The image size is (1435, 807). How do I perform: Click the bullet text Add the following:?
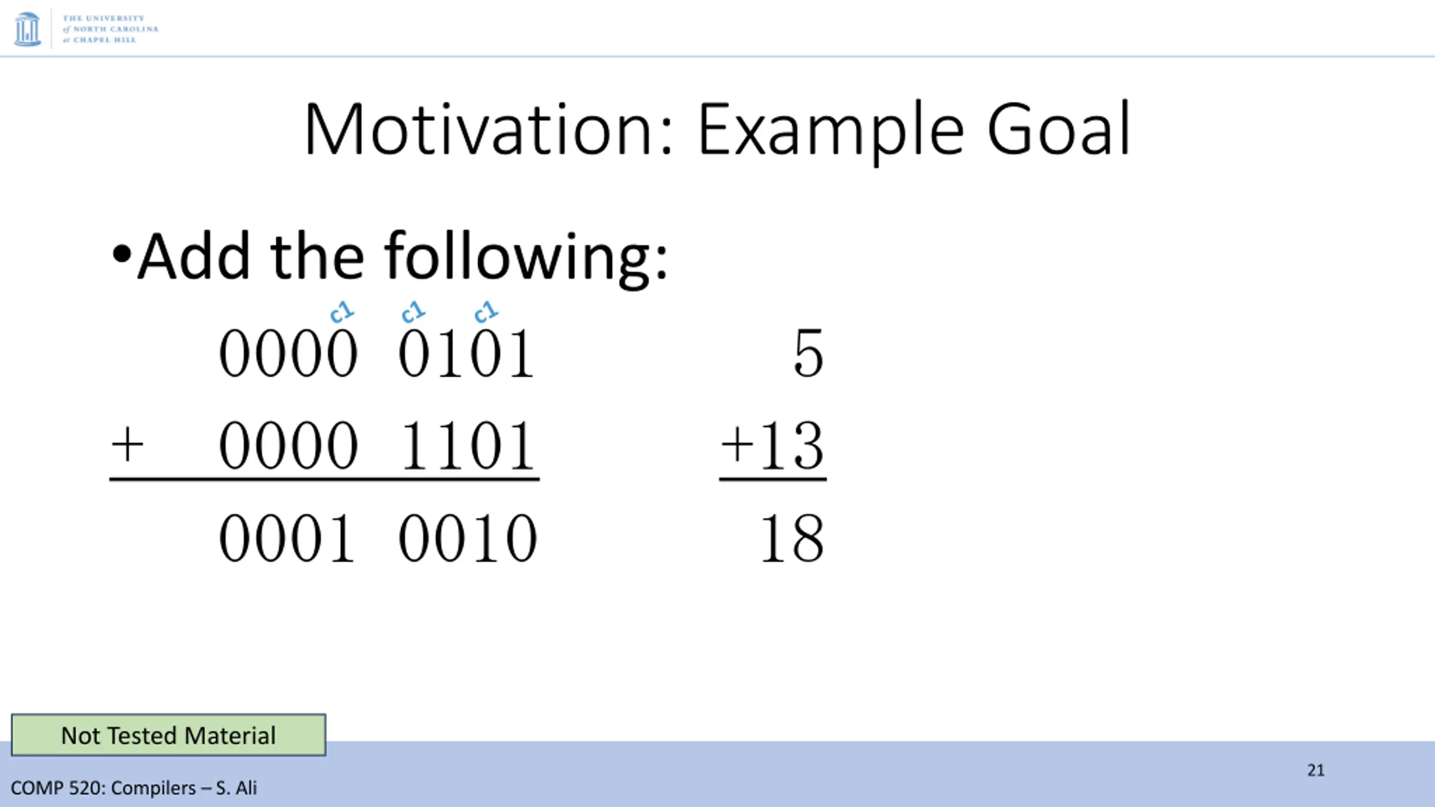pos(402,256)
